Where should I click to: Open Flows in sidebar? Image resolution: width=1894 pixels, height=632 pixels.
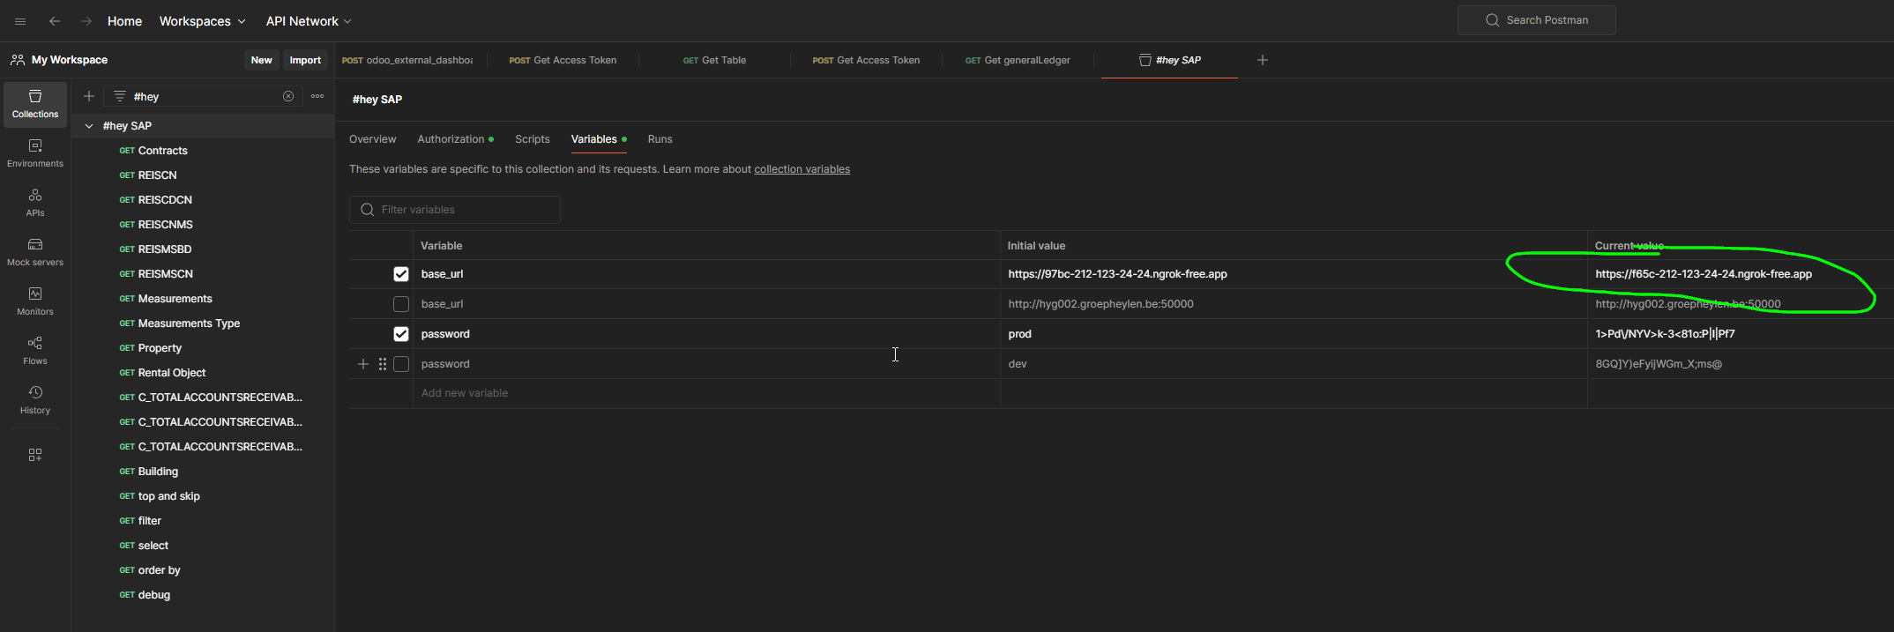35,351
